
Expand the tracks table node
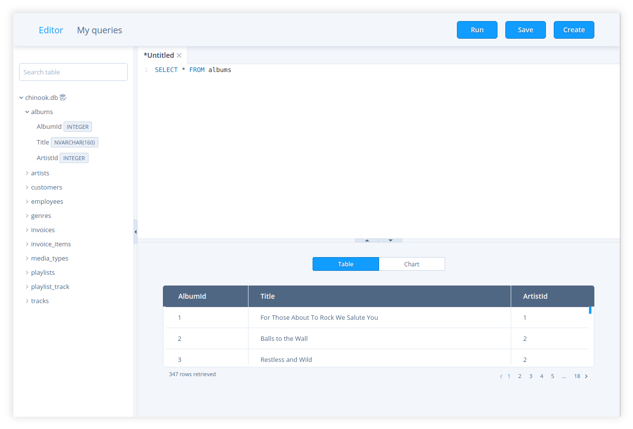tap(27, 301)
